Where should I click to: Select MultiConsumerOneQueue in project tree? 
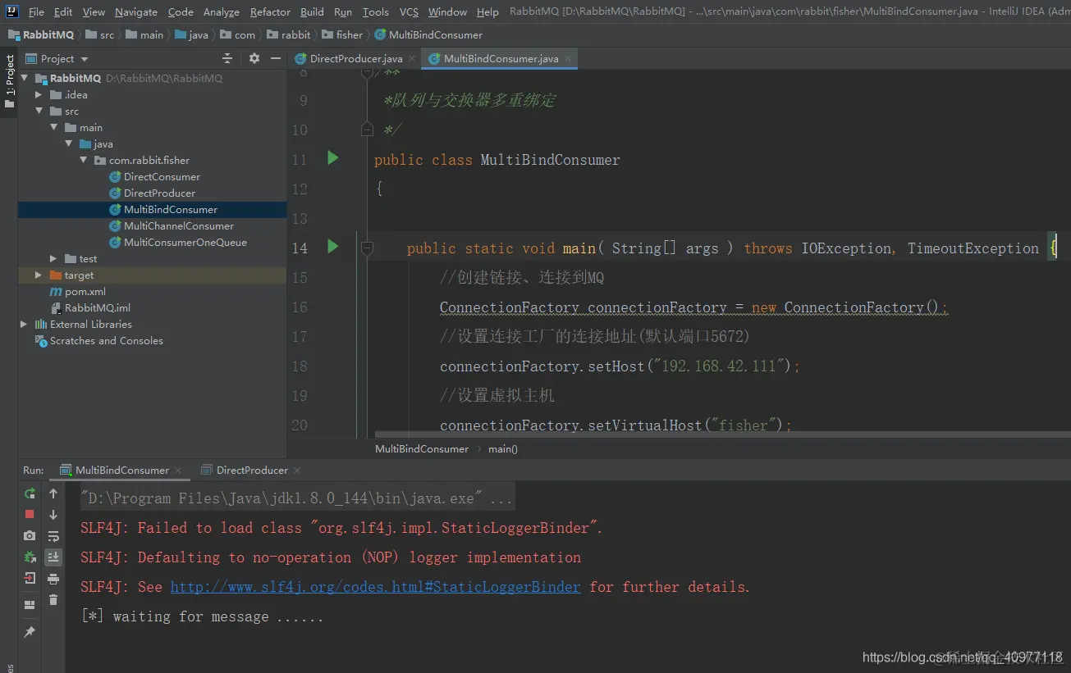point(185,243)
